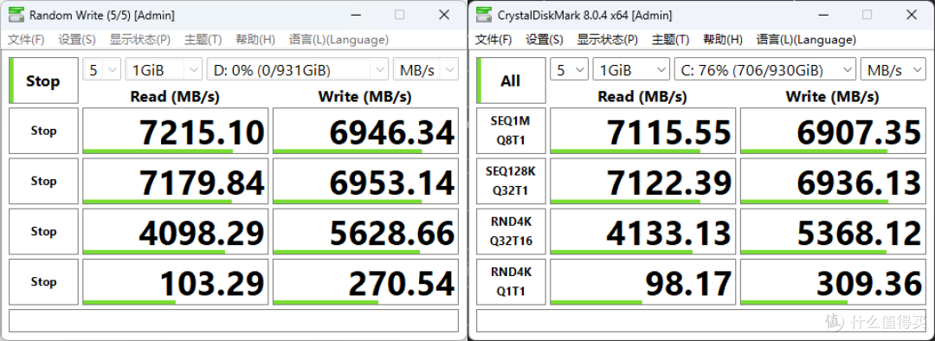This screenshot has width=935, height=341.
Task: Close the Random Write window
Action: [x=443, y=15]
